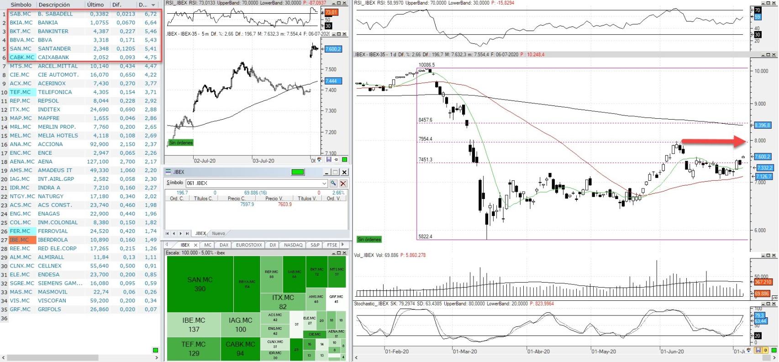779x362 pixels.
Task: Click the Precio C. order book column header
Action: [x=237, y=199]
